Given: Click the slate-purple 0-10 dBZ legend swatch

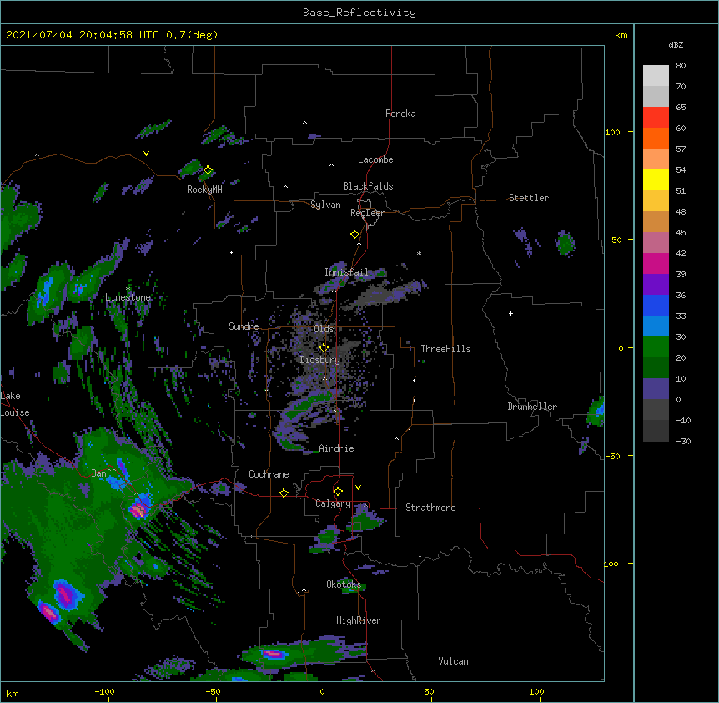Looking at the screenshot, I should coord(656,389).
